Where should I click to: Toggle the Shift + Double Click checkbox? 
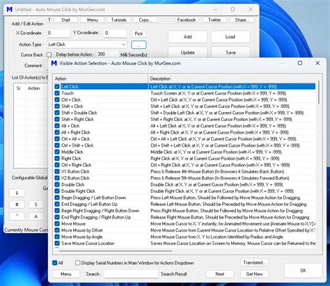coord(57,113)
